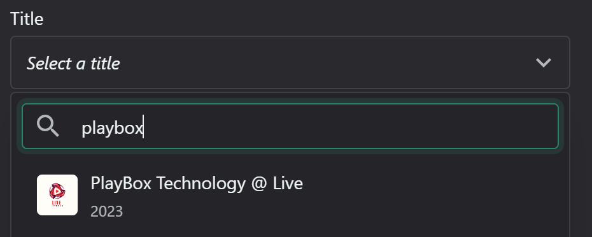592x237 pixels.
Task: Click the search glass beside "playbox" text
Action: pyautogui.click(x=48, y=126)
